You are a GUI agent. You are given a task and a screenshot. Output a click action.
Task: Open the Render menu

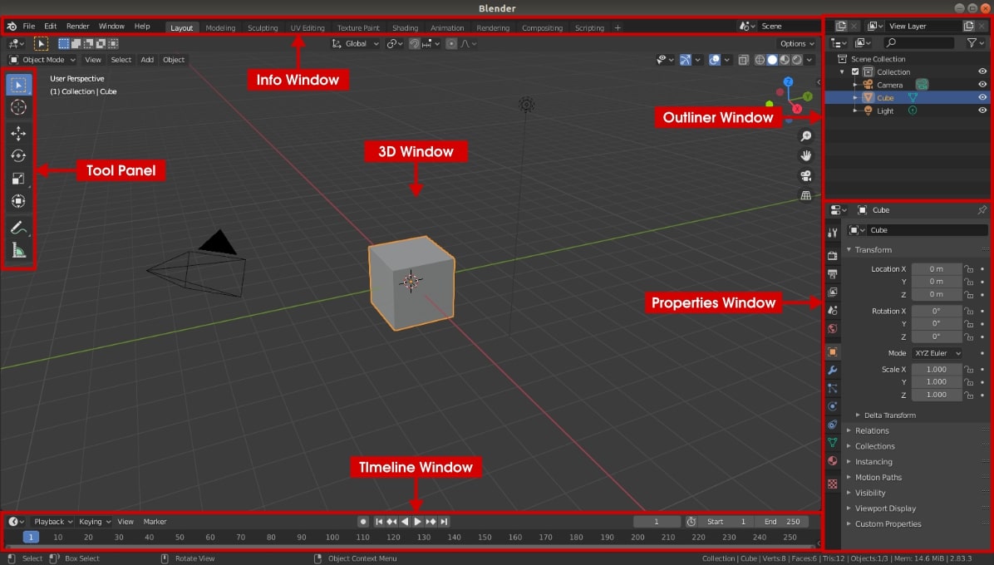tap(78, 27)
